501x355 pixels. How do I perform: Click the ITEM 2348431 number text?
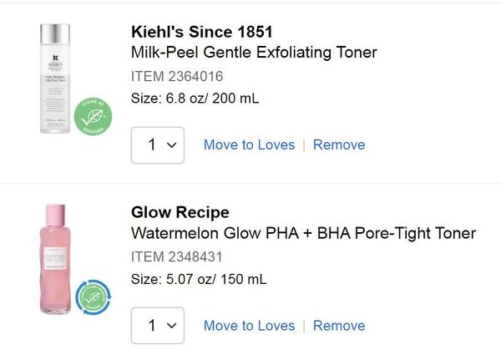(177, 256)
